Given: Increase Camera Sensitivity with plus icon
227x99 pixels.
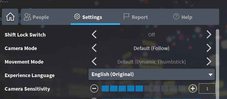Looking at the screenshot, I should click(x=193, y=88).
